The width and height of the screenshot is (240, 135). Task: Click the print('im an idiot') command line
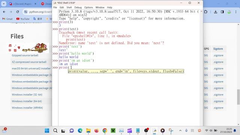click(x=76, y=60)
